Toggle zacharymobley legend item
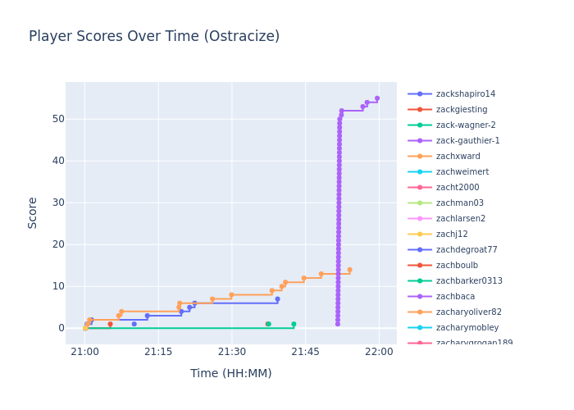Screen dimensions: 574x410 [467, 328]
